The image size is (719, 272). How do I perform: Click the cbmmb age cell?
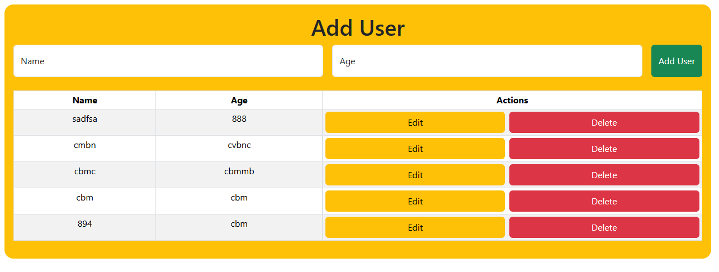click(239, 171)
